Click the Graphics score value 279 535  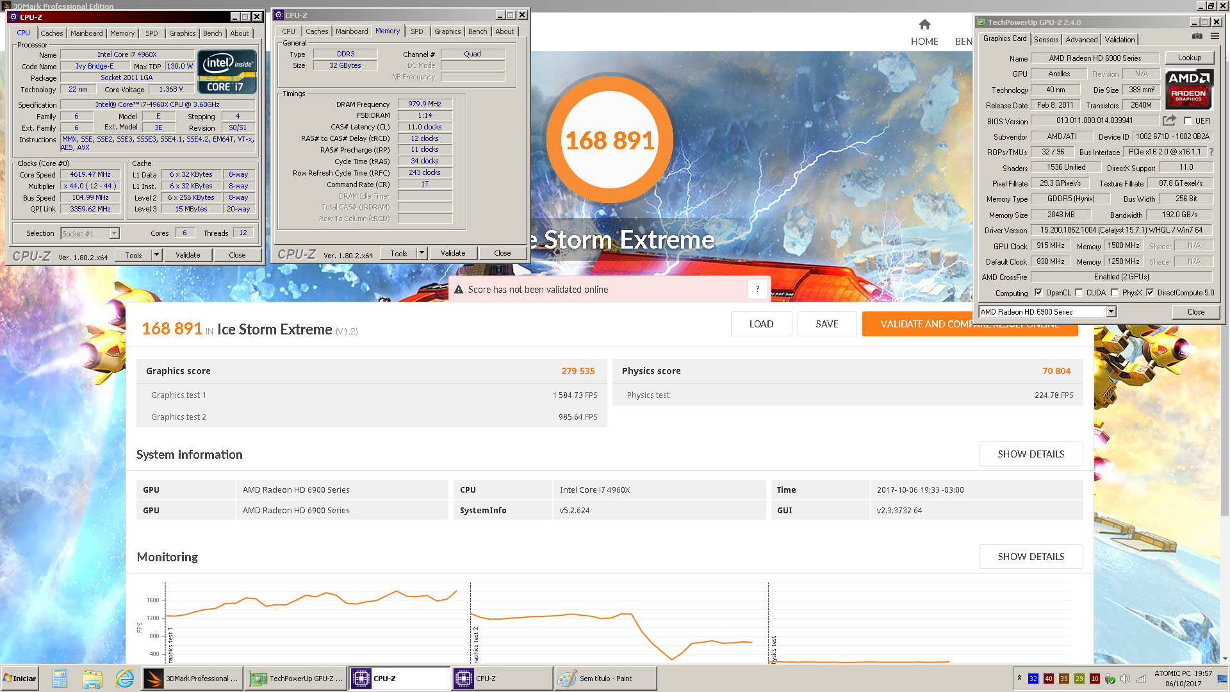pos(578,371)
